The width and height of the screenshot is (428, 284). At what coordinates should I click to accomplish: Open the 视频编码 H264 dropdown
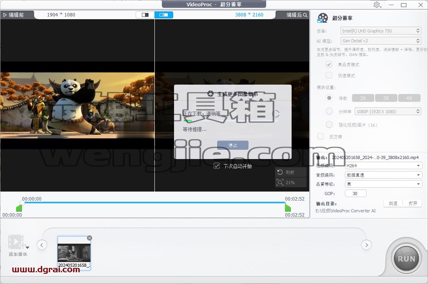pyautogui.click(x=383, y=166)
